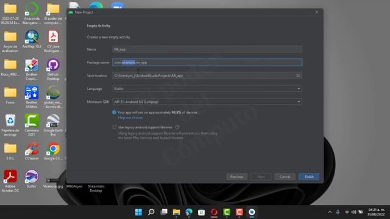Select the CCleaner desktop icon
The image size is (390, 219).
[32, 151]
